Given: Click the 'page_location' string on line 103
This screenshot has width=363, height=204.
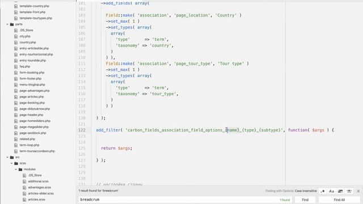Looking at the screenshot, I should [x=192, y=15].
